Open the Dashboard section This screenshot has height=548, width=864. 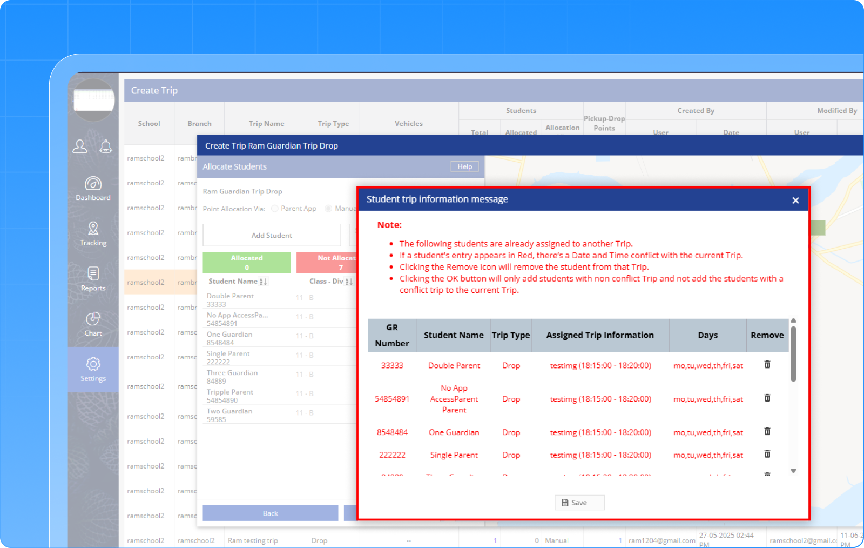click(93, 189)
